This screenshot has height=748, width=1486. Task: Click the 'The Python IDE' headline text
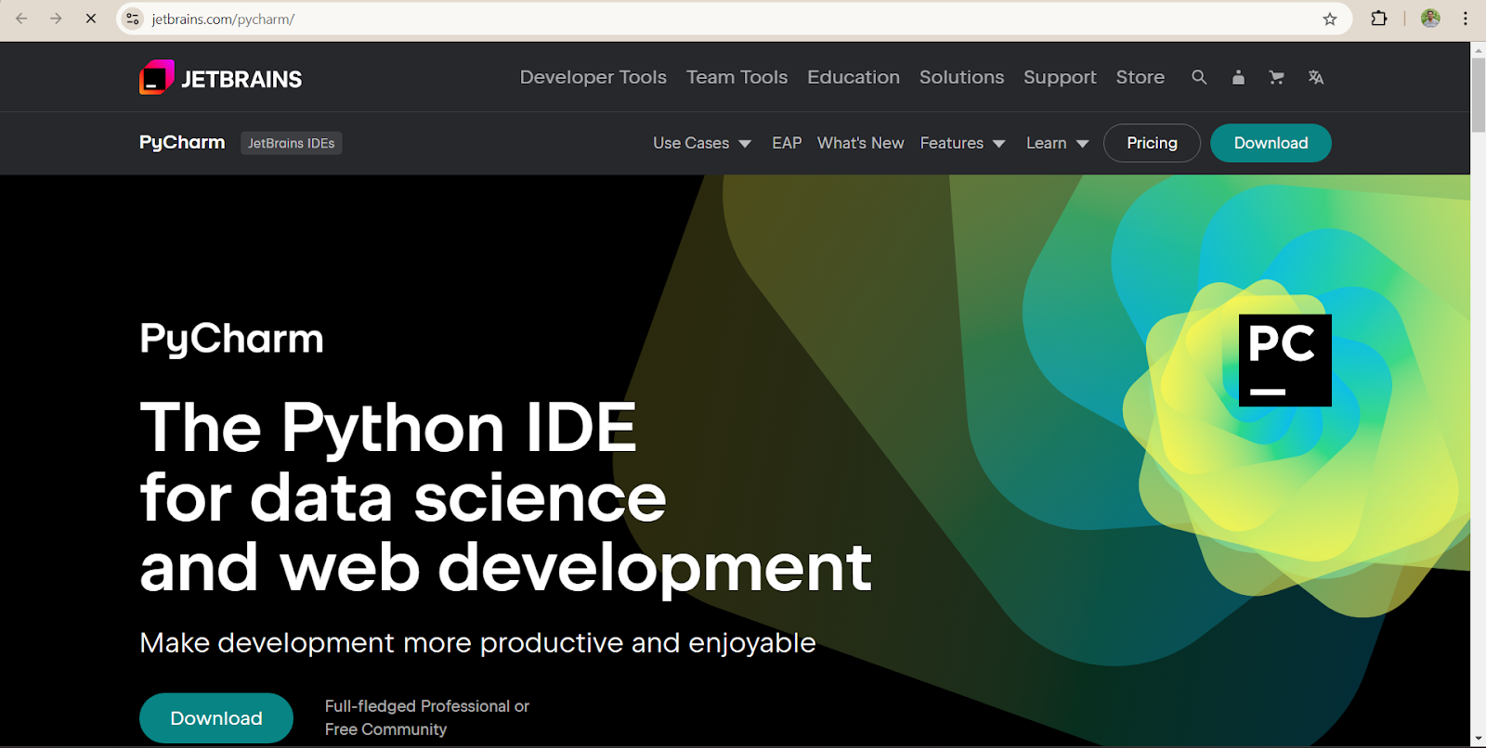pyautogui.click(x=388, y=427)
